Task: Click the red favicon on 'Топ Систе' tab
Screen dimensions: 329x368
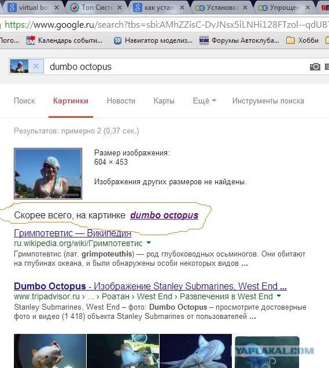Action: point(75,8)
